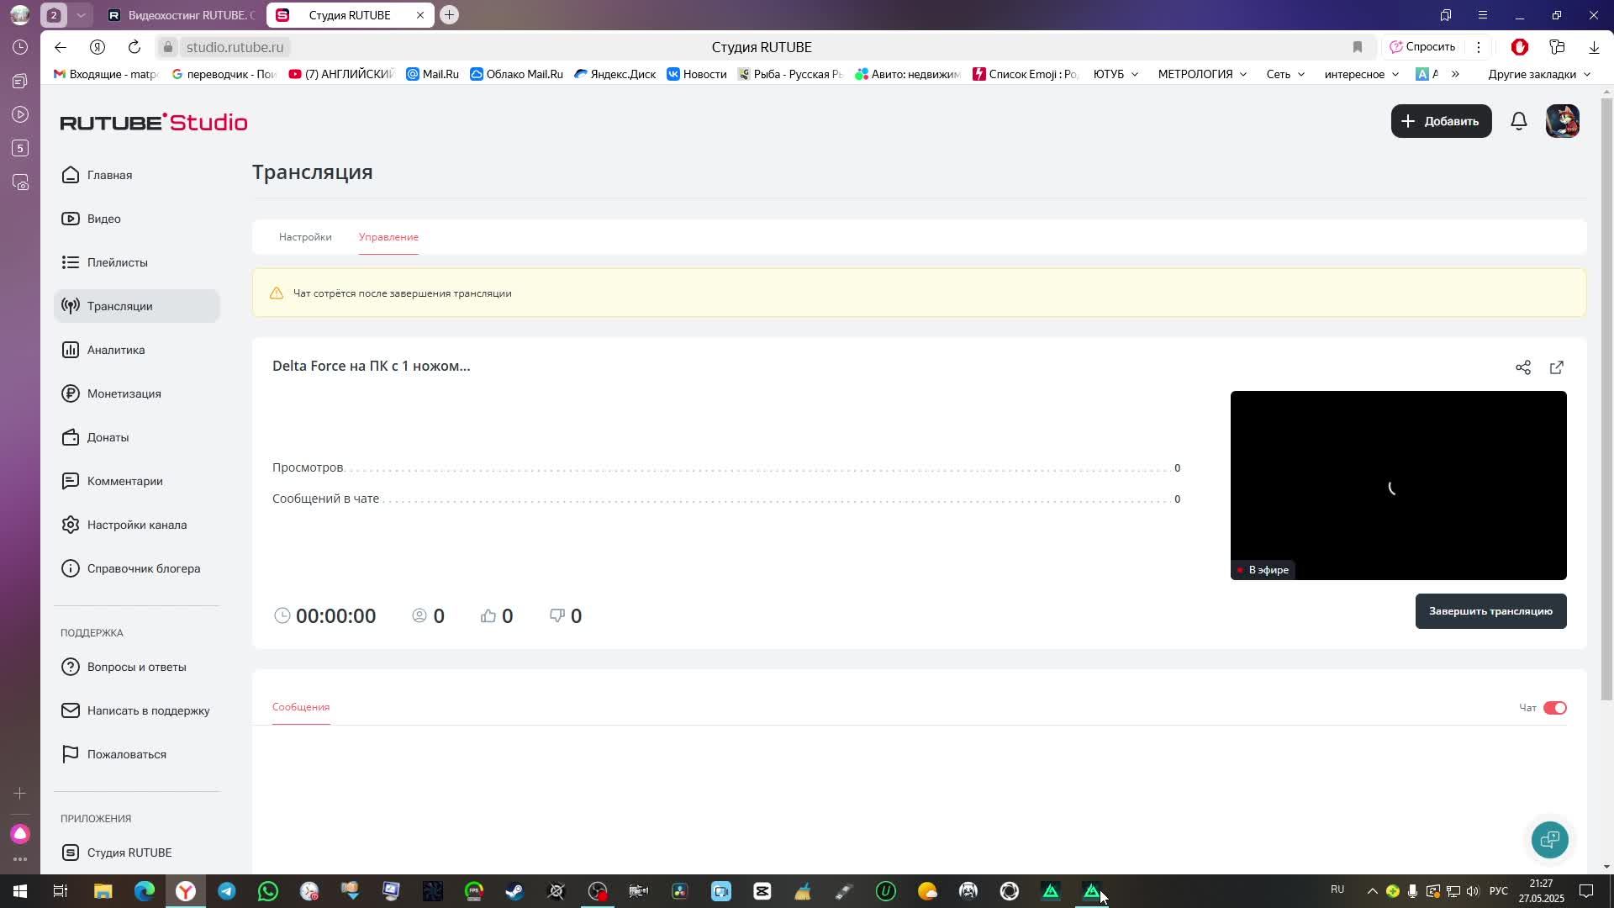Open Яндекс.Диск bookmark
The height and width of the screenshot is (908, 1614).
coord(614,74)
